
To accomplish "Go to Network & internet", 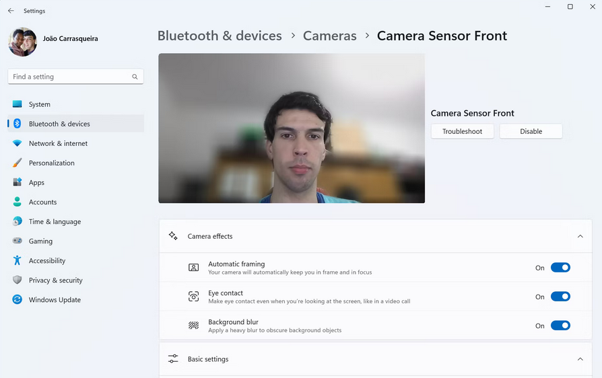I will point(75,143).
